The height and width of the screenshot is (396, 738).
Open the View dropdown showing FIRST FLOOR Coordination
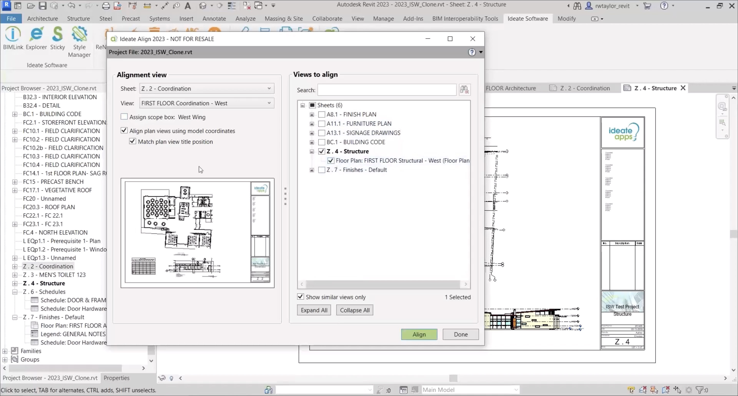(207, 103)
